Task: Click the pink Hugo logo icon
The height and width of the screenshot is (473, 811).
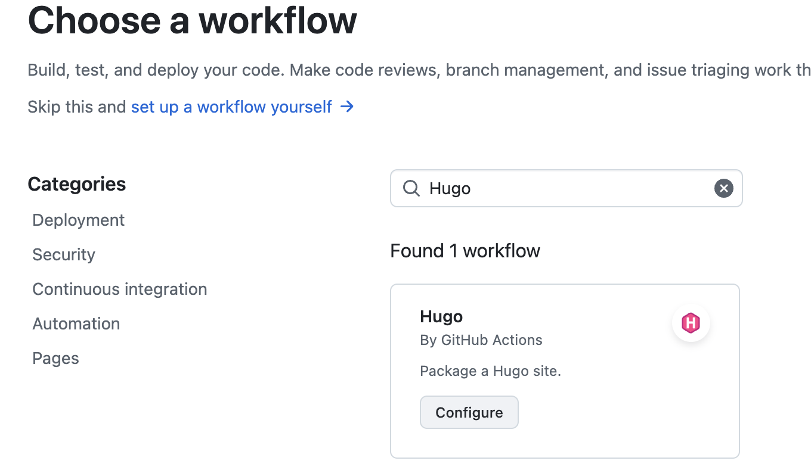Action: pyautogui.click(x=691, y=323)
